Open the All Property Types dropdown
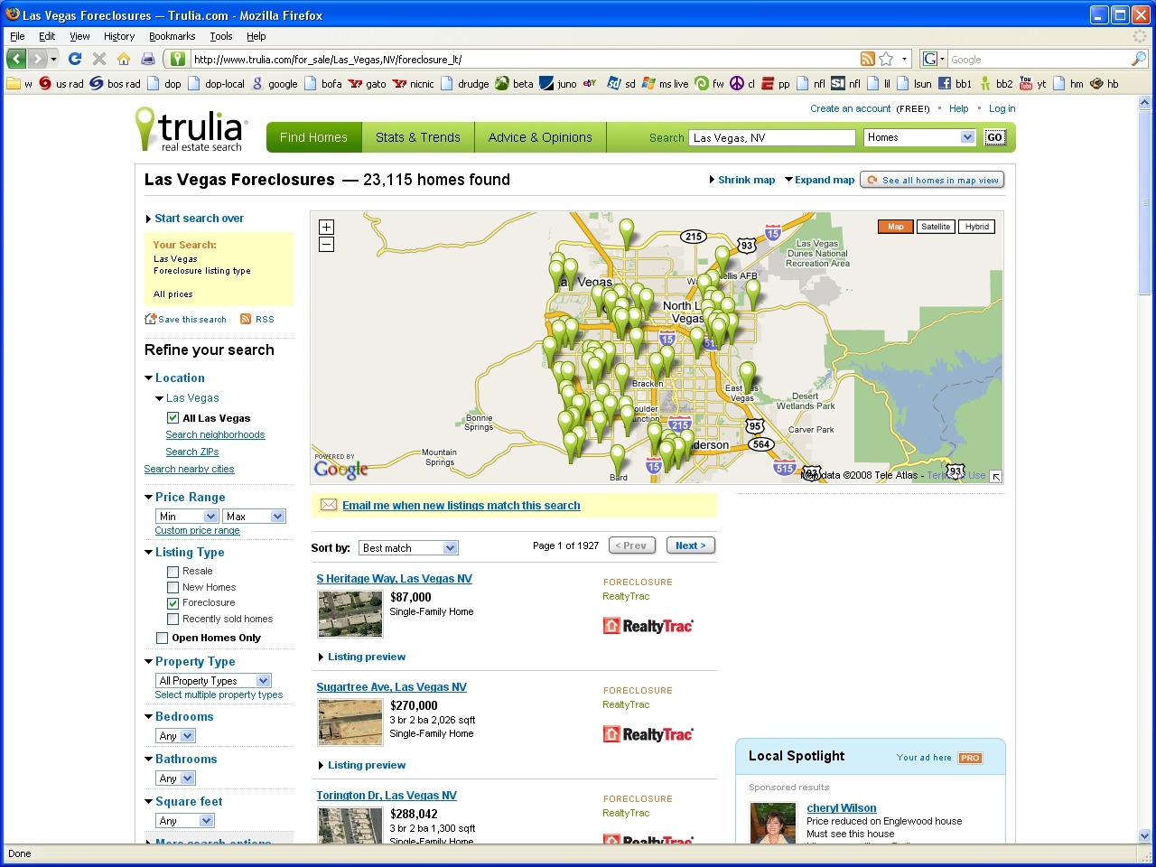The image size is (1156, 867). pos(213,681)
